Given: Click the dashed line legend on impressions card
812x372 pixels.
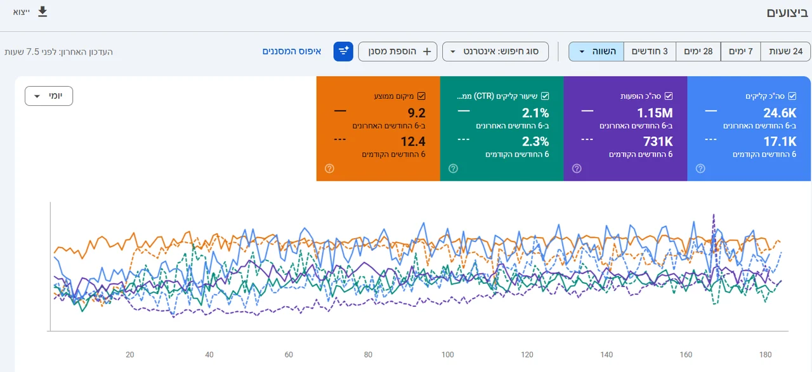Looking at the screenshot, I should (587, 140).
